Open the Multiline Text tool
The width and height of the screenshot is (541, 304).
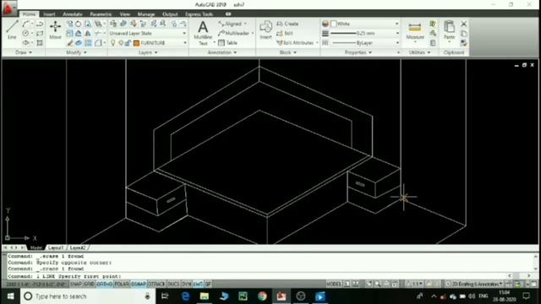(203, 33)
